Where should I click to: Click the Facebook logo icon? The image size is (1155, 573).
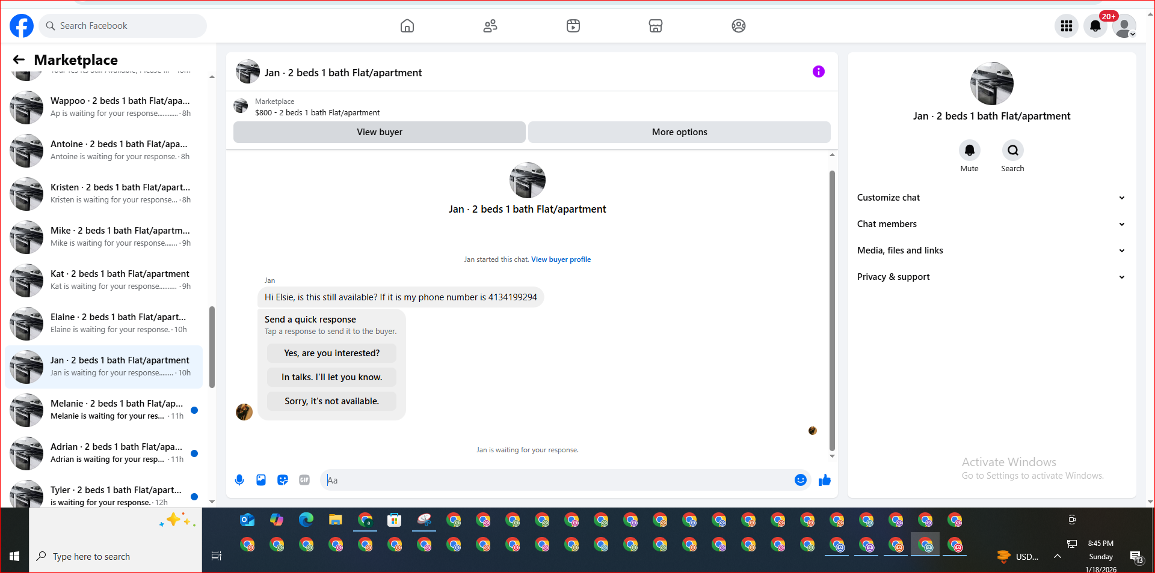[22, 26]
